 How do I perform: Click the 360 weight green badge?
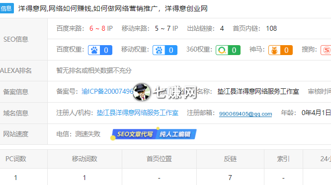pos(228,50)
